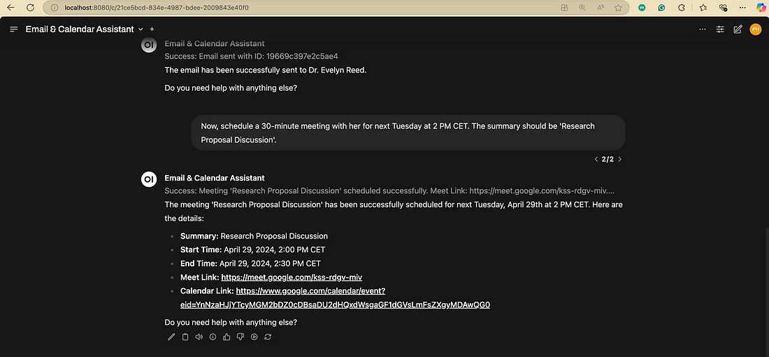Image resolution: width=769 pixels, height=357 pixels.
Task: Open the chat controls sliders panel
Action: pos(720,29)
